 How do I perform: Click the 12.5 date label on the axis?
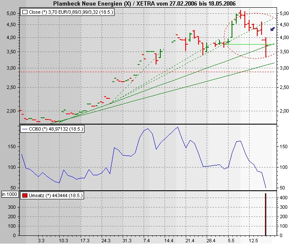point(253,241)
